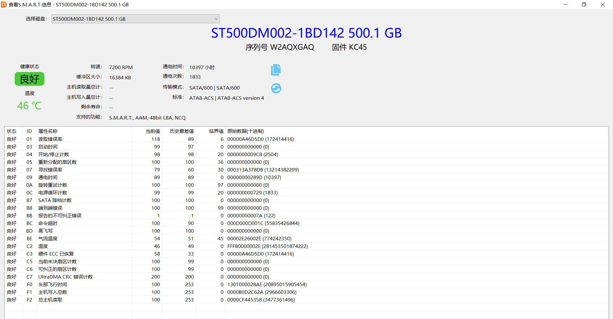Select the 头部飞行时间 row
The height and width of the screenshot is (319, 613).
(x=306, y=285)
